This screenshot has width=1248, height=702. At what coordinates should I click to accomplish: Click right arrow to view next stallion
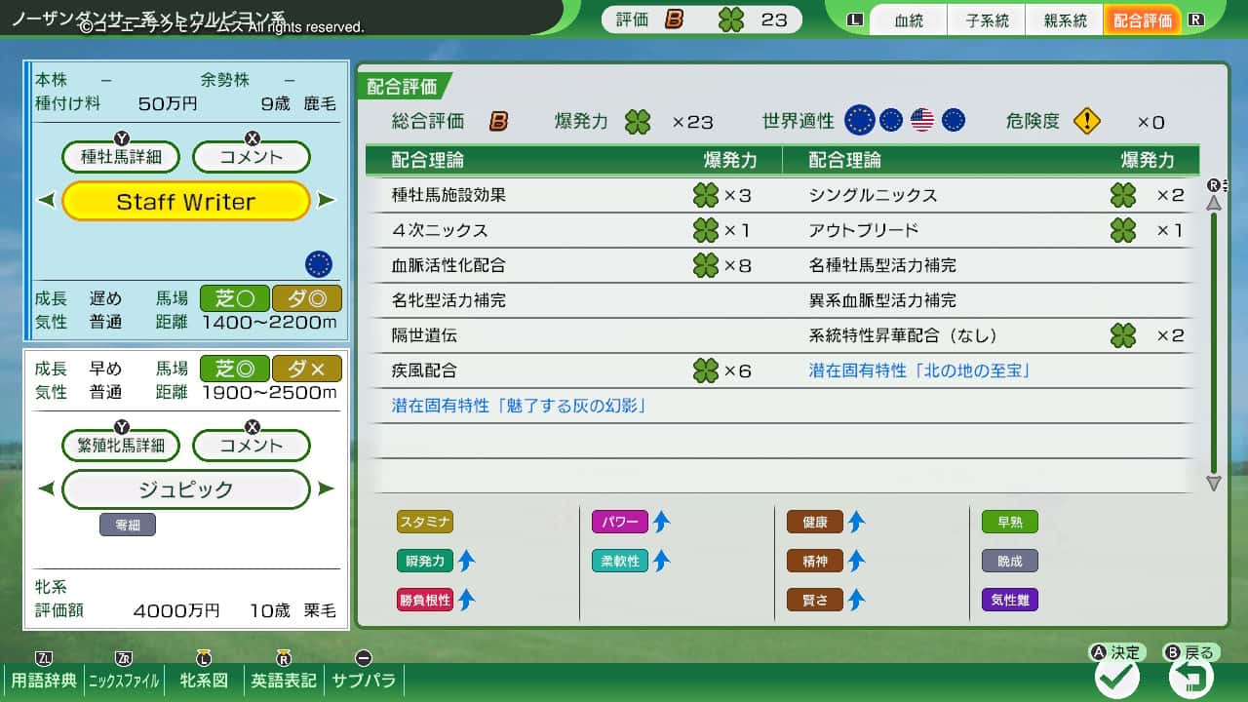[326, 201]
